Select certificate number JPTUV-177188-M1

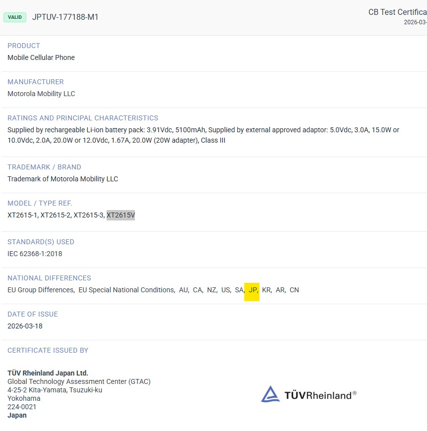pyautogui.click(x=65, y=17)
